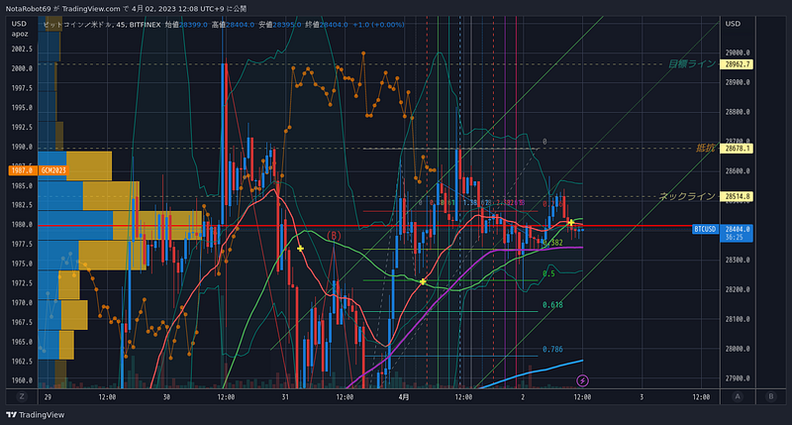Click the 28962.7 target price label
The height and width of the screenshot is (425, 792).
738,64
